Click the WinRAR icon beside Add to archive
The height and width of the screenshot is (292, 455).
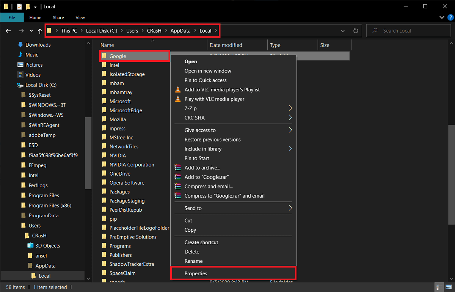pyautogui.click(x=178, y=168)
